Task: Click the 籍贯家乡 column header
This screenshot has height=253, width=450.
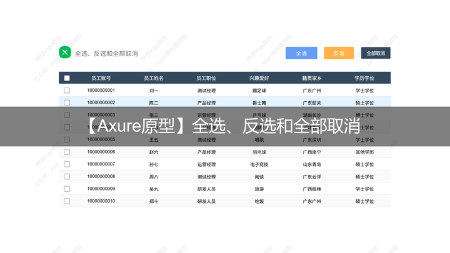Action: (312, 78)
